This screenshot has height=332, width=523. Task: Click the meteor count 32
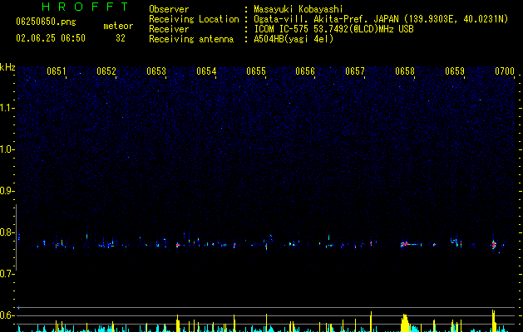point(121,38)
